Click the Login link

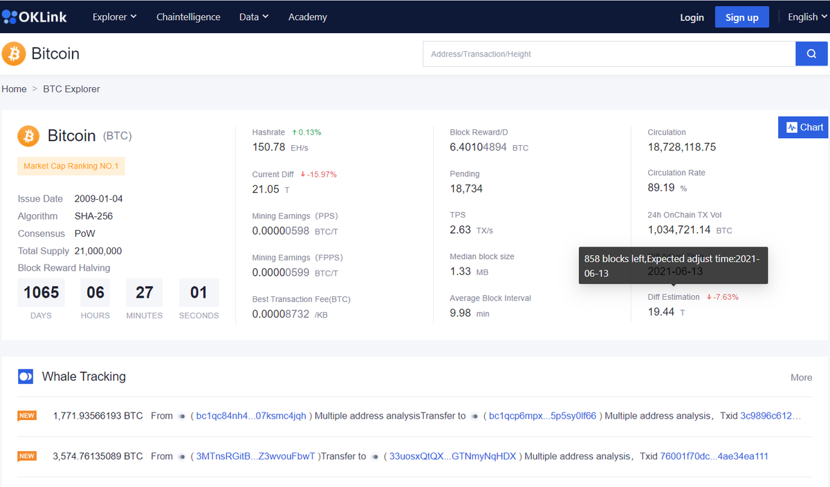pyautogui.click(x=692, y=17)
